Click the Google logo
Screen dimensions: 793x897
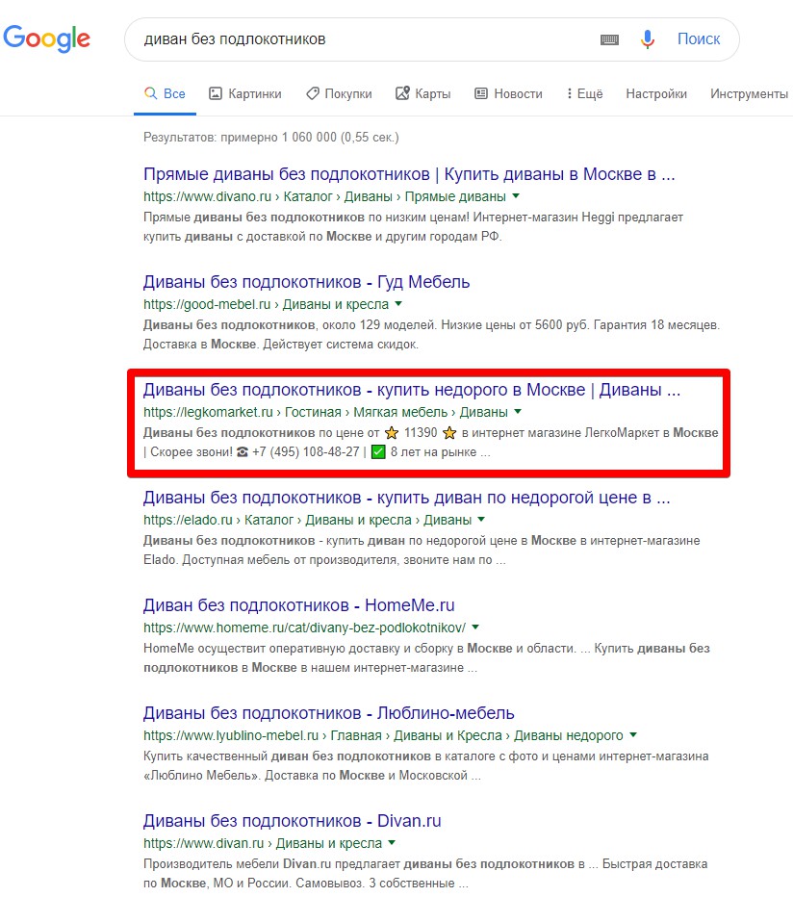(46, 38)
